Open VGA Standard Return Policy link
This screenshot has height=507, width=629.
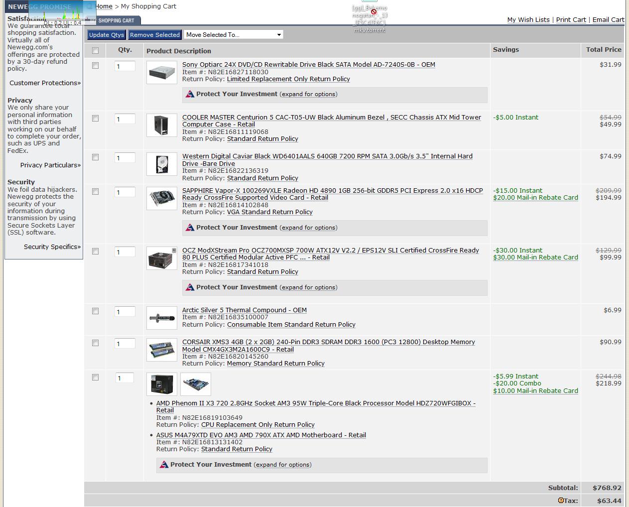[x=270, y=212]
